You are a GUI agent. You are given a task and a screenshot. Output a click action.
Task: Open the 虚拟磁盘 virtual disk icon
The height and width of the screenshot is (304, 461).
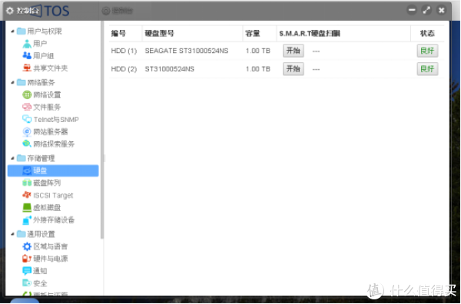coord(27,207)
